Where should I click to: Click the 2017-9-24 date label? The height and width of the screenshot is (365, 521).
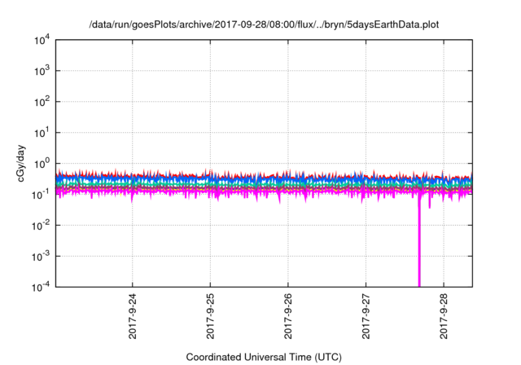(x=132, y=316)
